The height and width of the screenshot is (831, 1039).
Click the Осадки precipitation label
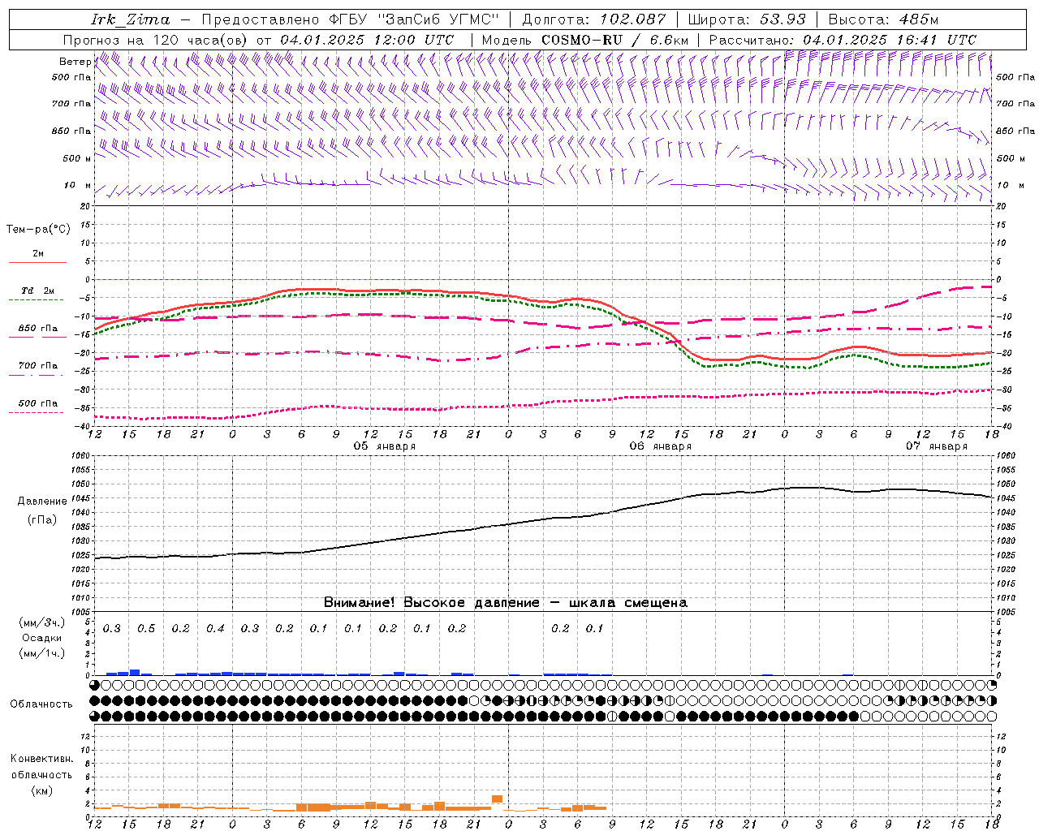tap(42, 638)
